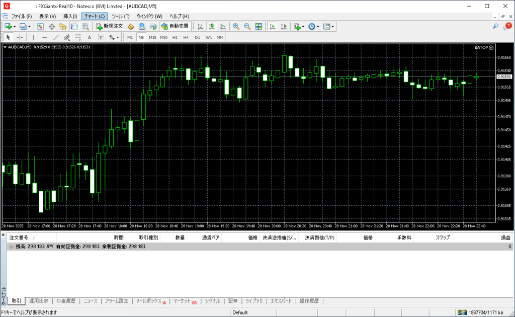This screenshot has height=317, width=515.
Task: Toggle the 自動売買 auto trading button
Action: tap(175, 26)
